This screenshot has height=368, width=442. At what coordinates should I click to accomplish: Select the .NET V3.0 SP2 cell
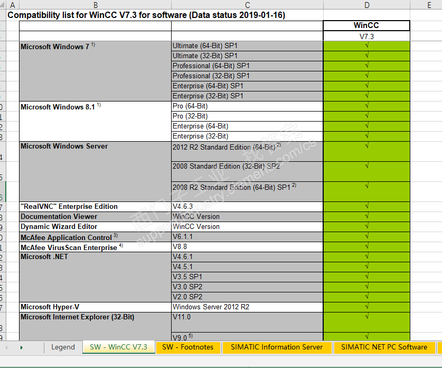(247, 287)
